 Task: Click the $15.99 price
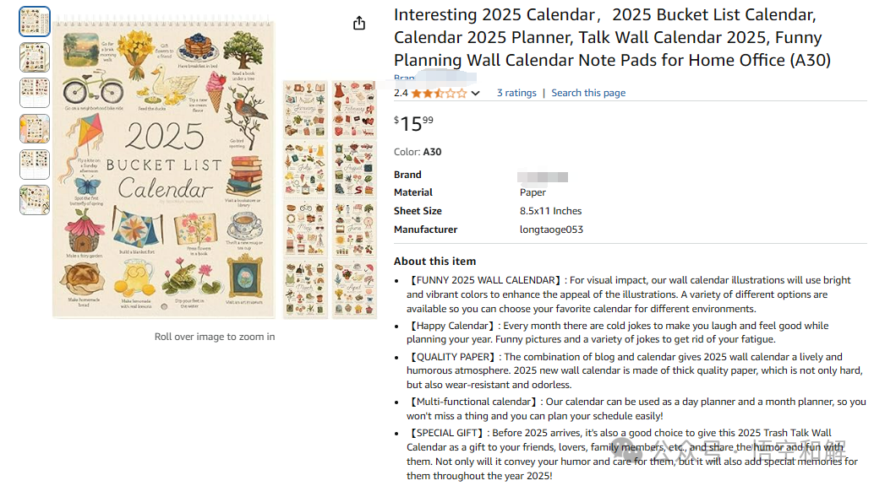(413, 123)
